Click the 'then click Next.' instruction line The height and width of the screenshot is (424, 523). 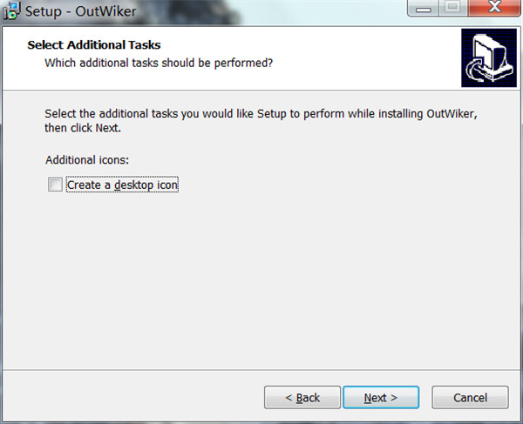click(x=83, y=128)
